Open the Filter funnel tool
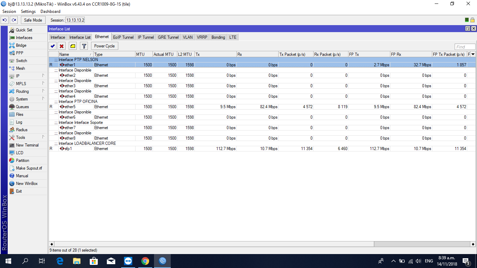Viewport: 477px width, 268px height. [84, 46]
